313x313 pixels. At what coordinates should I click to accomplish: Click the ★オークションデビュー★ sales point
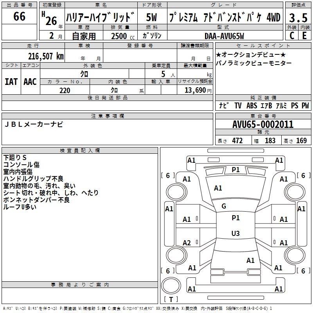pos(251,54)
